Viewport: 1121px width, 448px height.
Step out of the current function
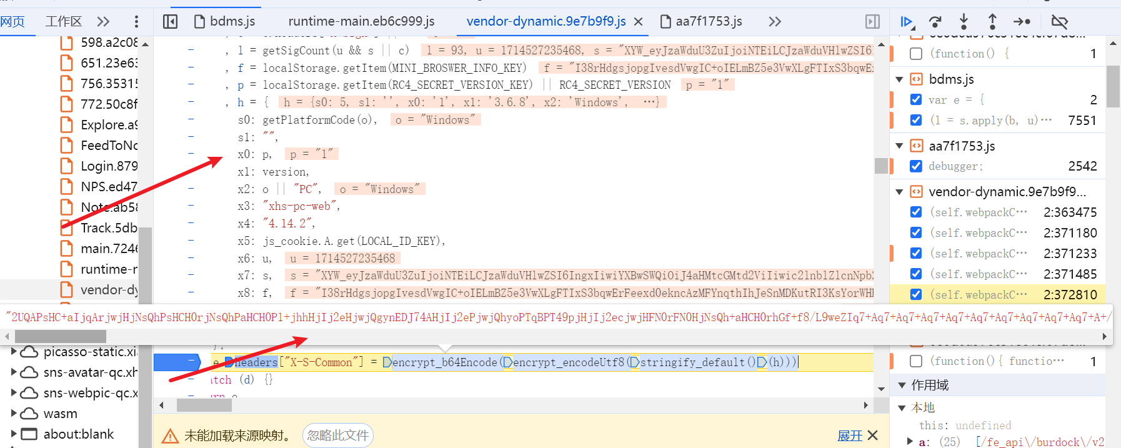[x=992, y=22]
